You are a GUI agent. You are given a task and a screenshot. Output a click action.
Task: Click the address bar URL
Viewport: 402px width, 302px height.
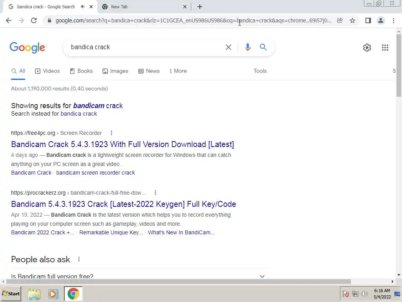pyautogui.click(x=194, y=20)
